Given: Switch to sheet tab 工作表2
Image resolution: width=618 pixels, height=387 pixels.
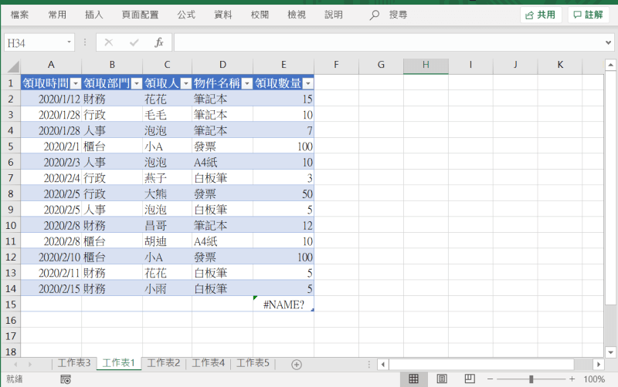Looking at the screenshot, I should 164,363.
